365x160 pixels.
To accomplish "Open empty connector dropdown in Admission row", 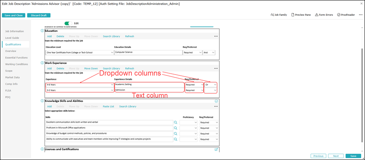I will [210, 90].
